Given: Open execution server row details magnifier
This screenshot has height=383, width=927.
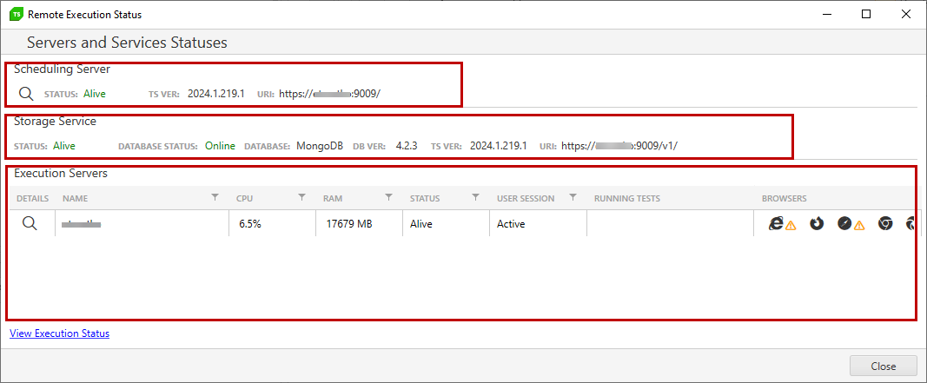Looking at the screenshot, I should (x=30, y=223).
